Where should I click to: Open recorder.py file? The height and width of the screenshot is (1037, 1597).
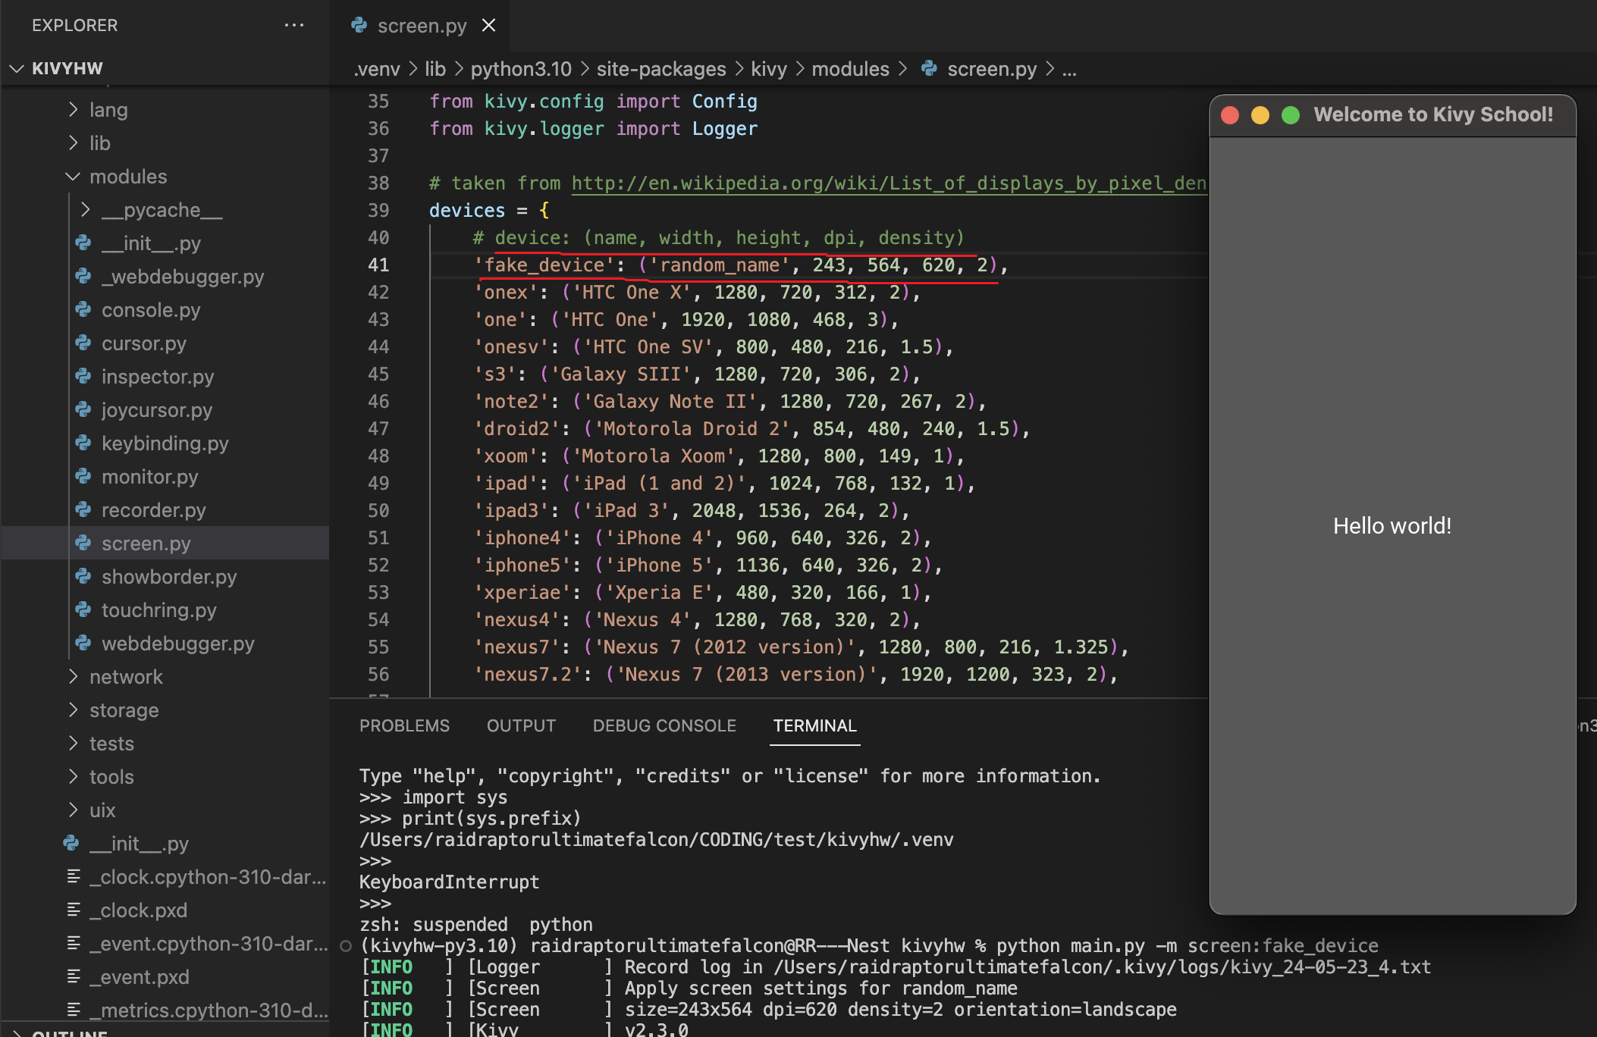pos(154,510)
